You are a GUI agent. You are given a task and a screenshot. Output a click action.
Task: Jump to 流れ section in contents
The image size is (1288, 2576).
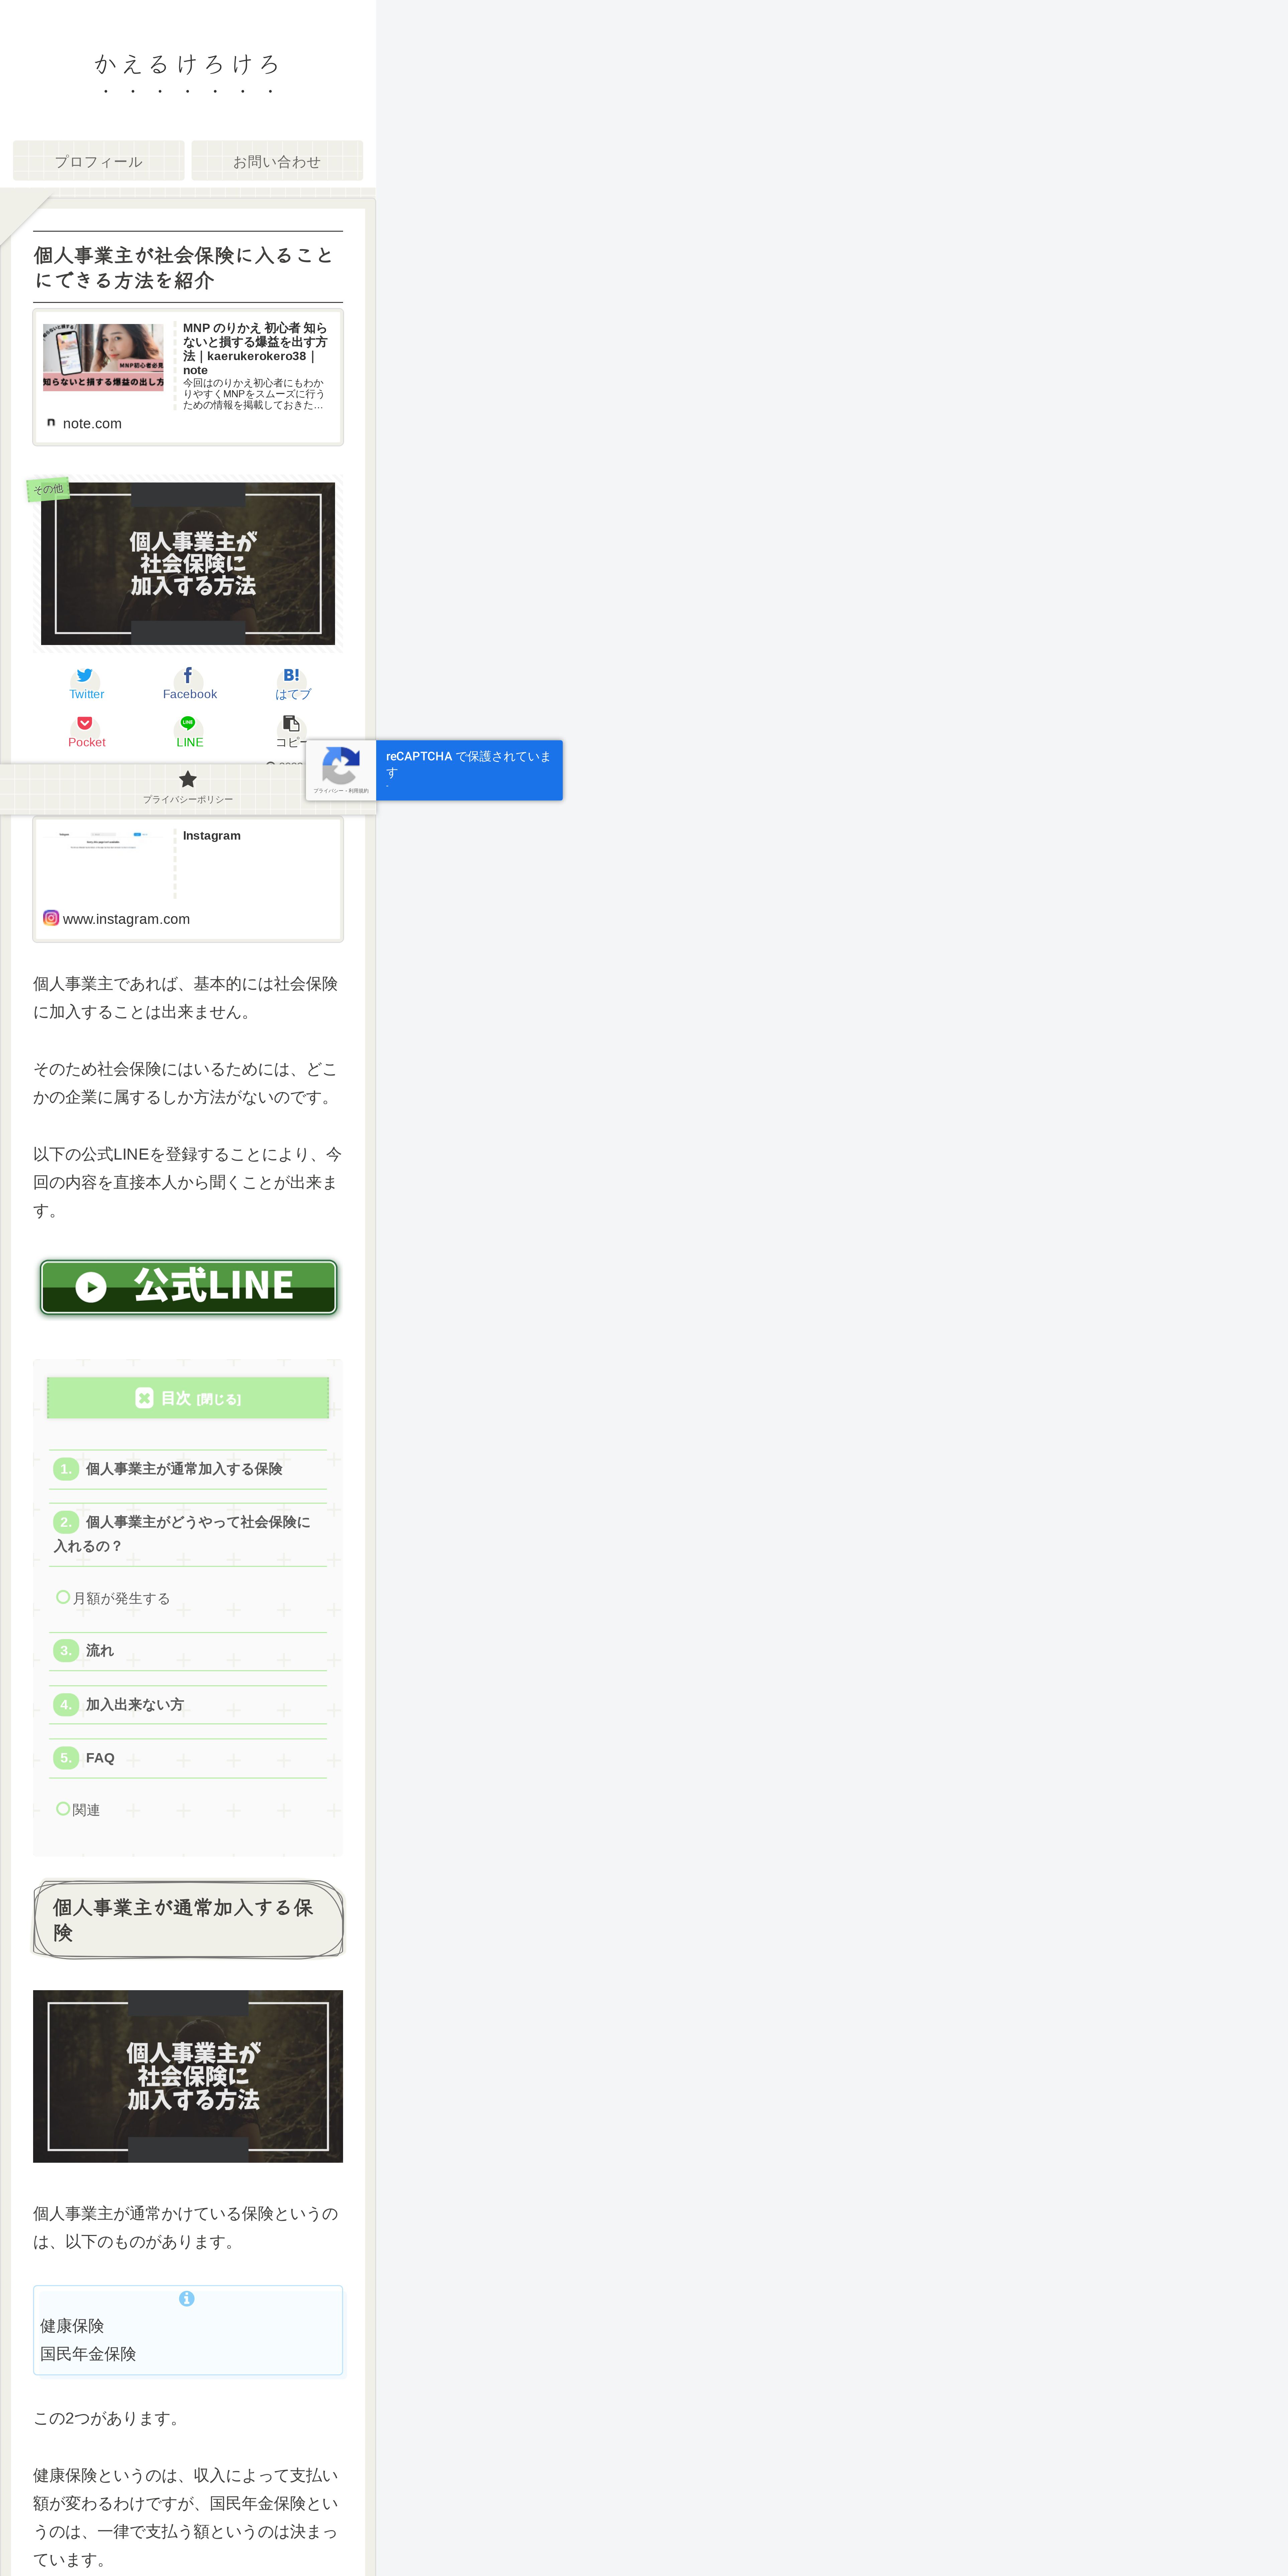click(x=100, y=1651)
